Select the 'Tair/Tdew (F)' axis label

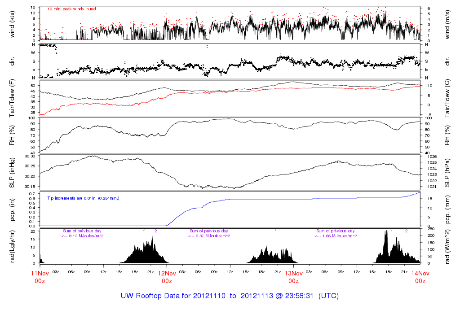13,98
